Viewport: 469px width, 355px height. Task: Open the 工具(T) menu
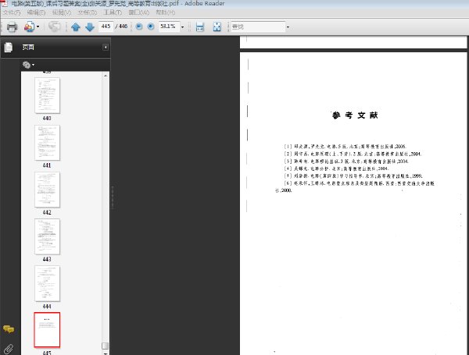point(113,12)
